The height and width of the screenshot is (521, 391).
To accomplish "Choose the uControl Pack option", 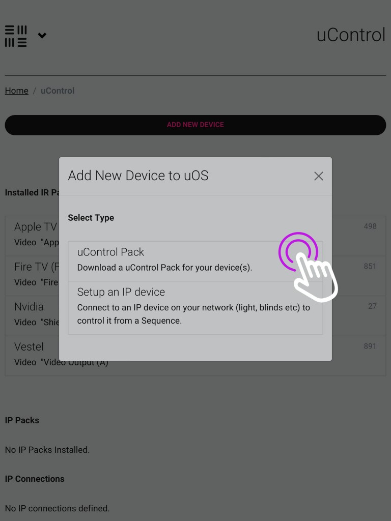I will tap(195, 261).
